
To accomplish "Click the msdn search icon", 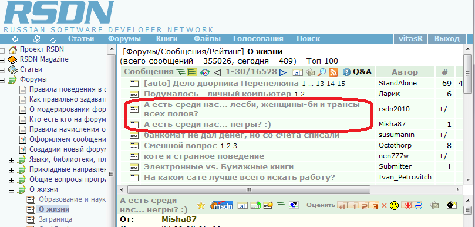I will click(x=221, y=205).
